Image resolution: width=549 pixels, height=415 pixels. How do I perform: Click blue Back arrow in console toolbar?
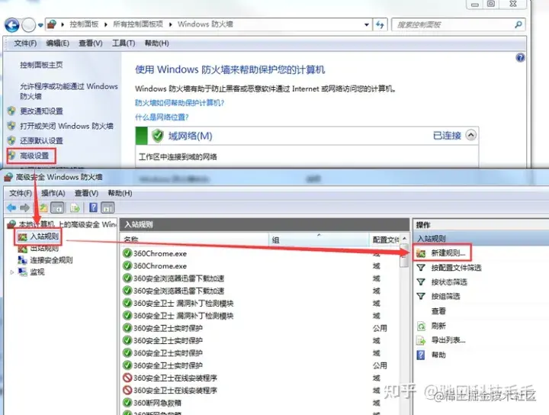[x=11, y=208]
